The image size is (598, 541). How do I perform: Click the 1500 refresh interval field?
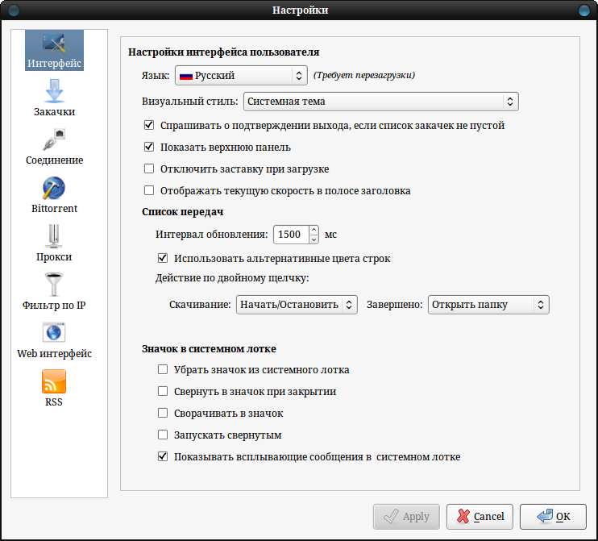pos(291,235)
